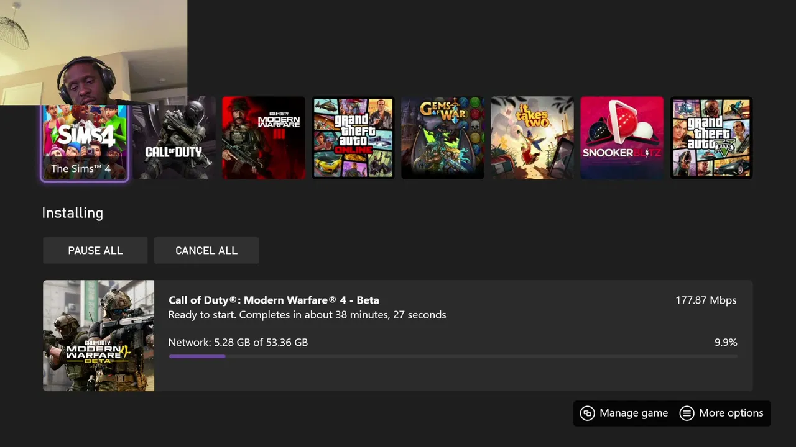Click the download progress bar
Screen dimensions: 796x447
(x=453, y=356)
